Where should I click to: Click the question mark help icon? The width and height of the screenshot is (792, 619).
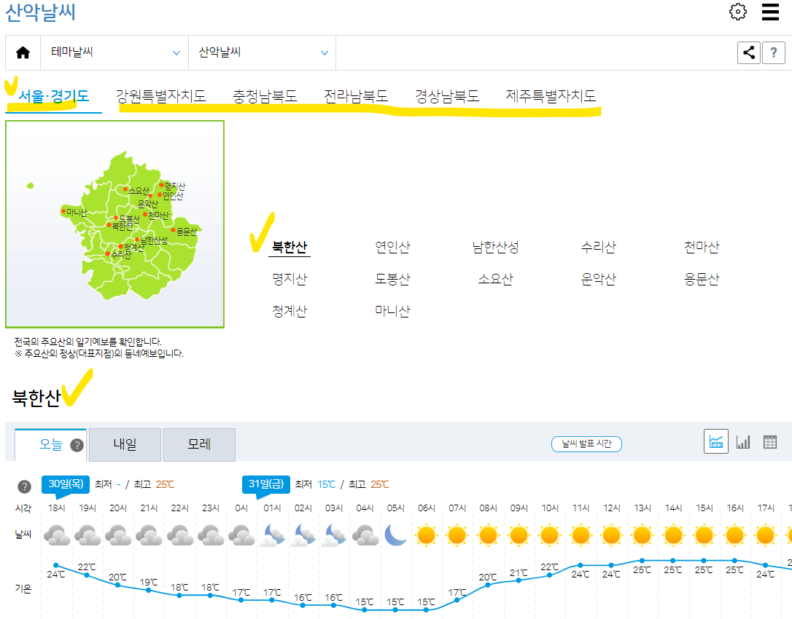click(774, 52)
